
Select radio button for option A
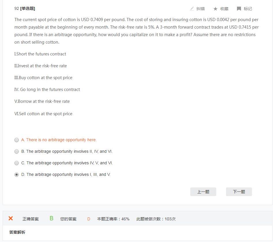tap(17, 140)
